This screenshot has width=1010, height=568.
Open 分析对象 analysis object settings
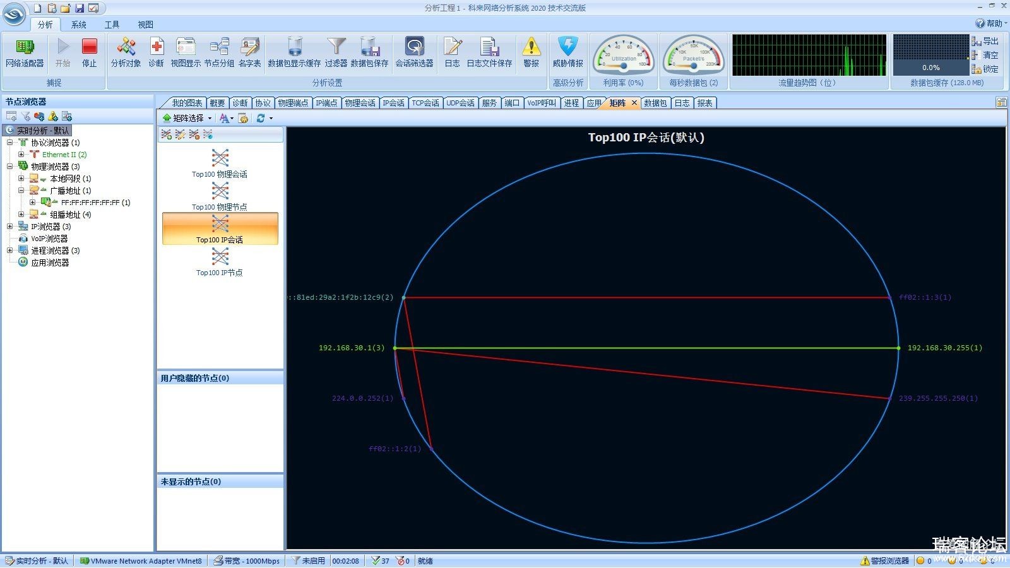126,53
